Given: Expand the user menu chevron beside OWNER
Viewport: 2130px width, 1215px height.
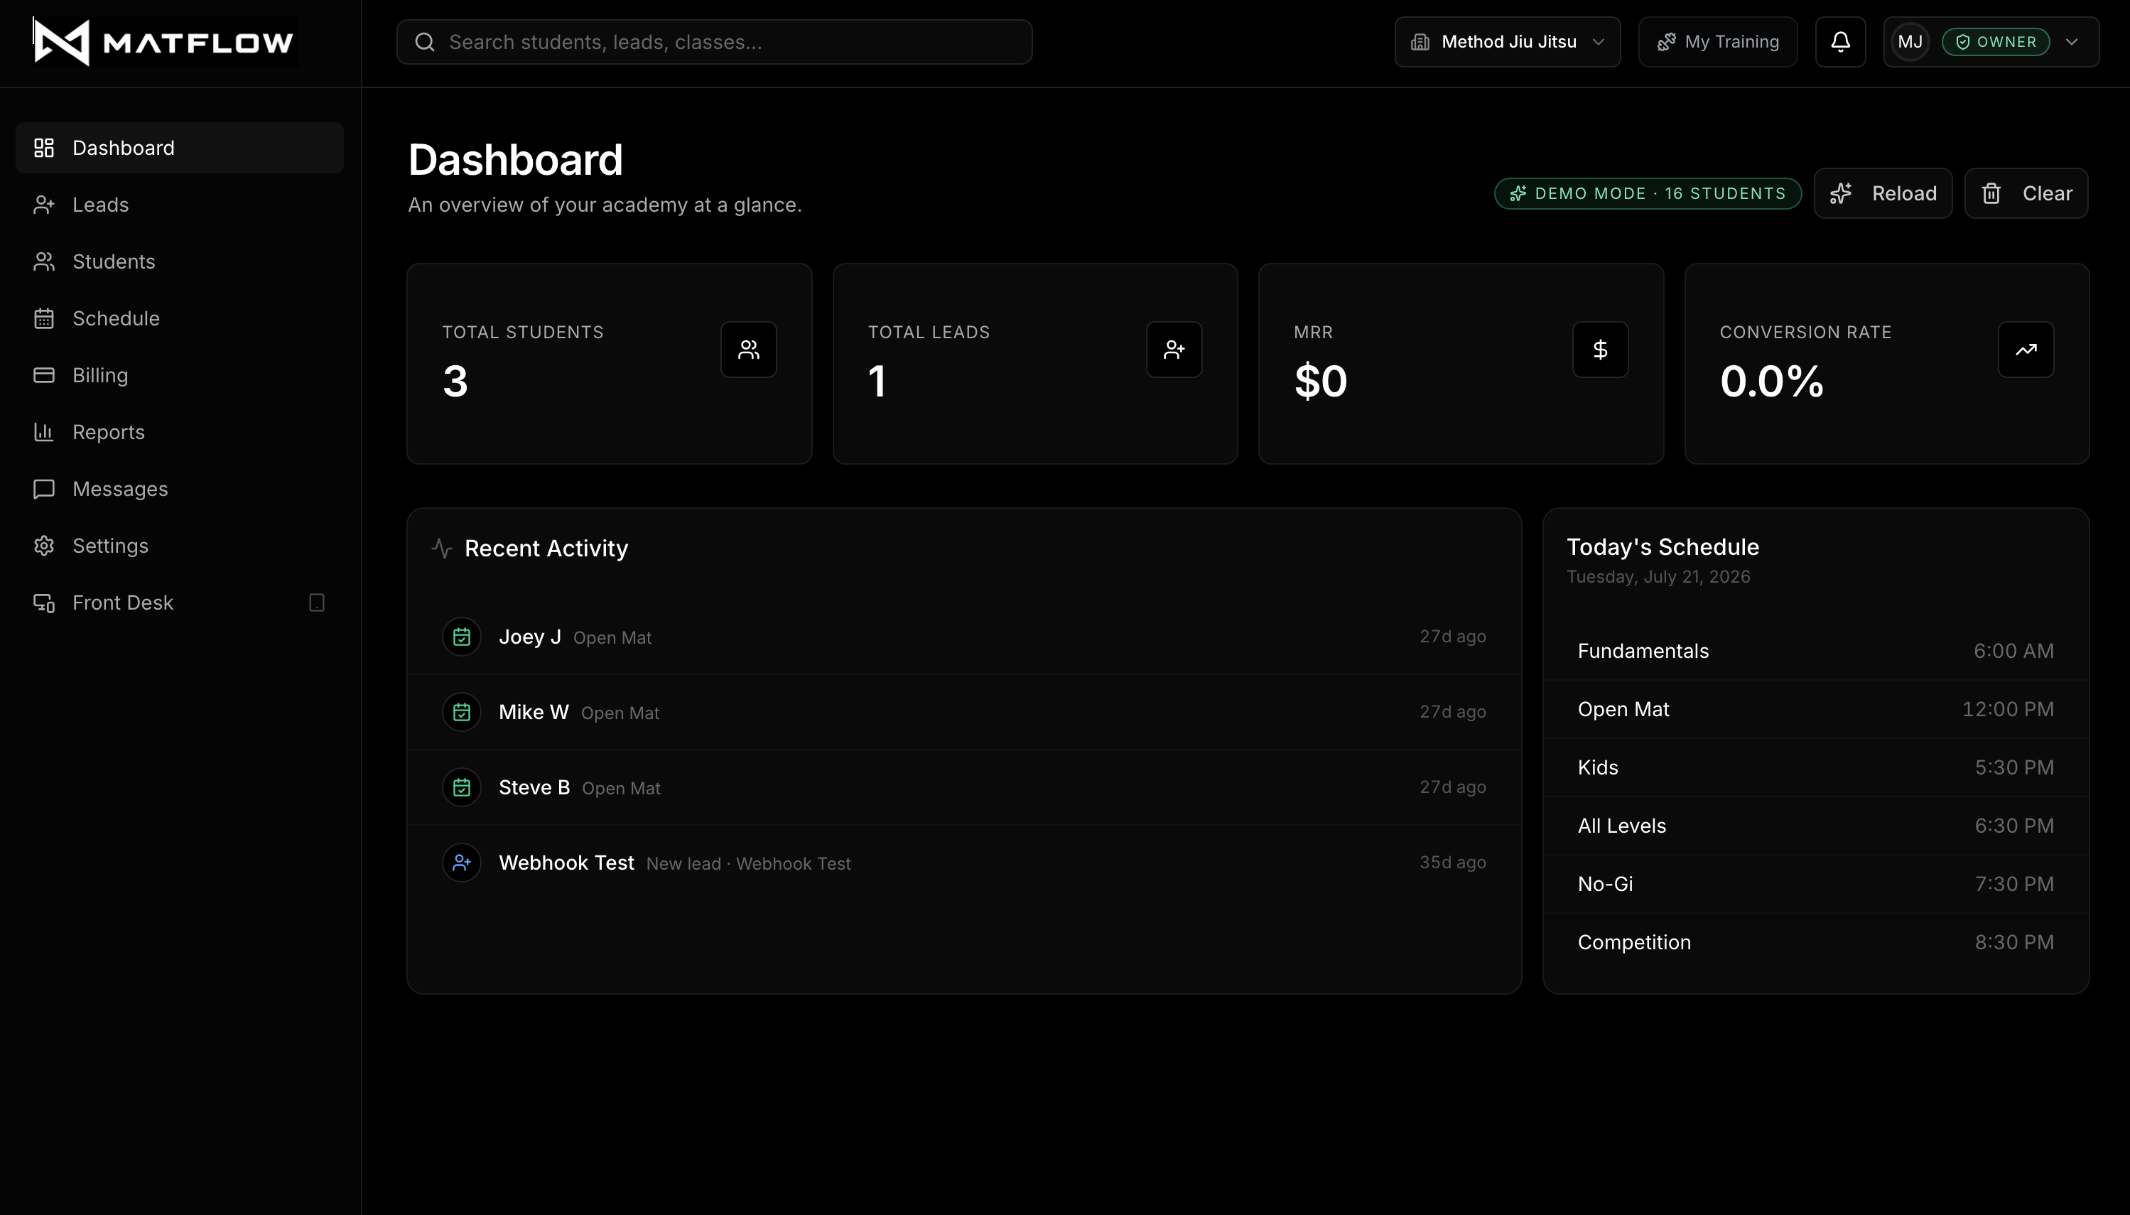Looking at the screenshot, I should [x=2072, y=42].
